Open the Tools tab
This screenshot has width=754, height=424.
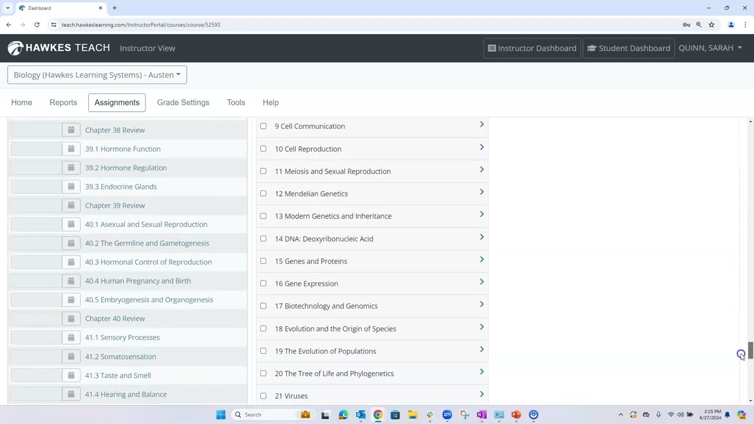tap(236, 102)
